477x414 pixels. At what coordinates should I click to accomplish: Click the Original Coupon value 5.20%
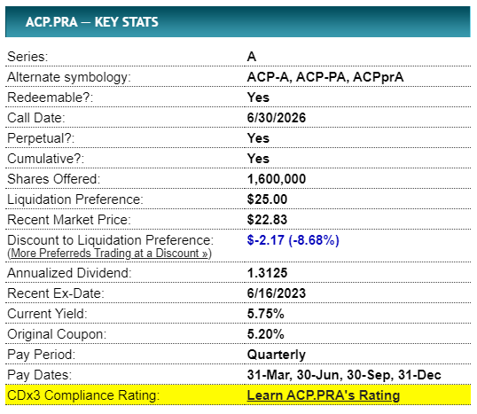coord(266,334)
